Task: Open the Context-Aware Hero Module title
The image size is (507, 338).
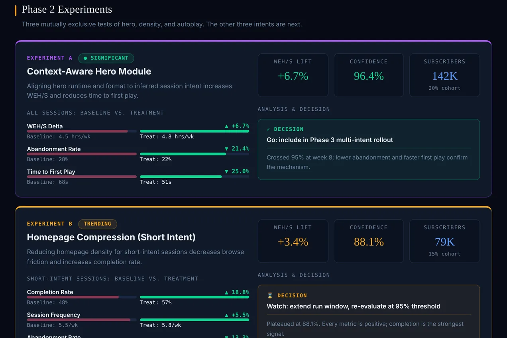Action: [89, 71]
